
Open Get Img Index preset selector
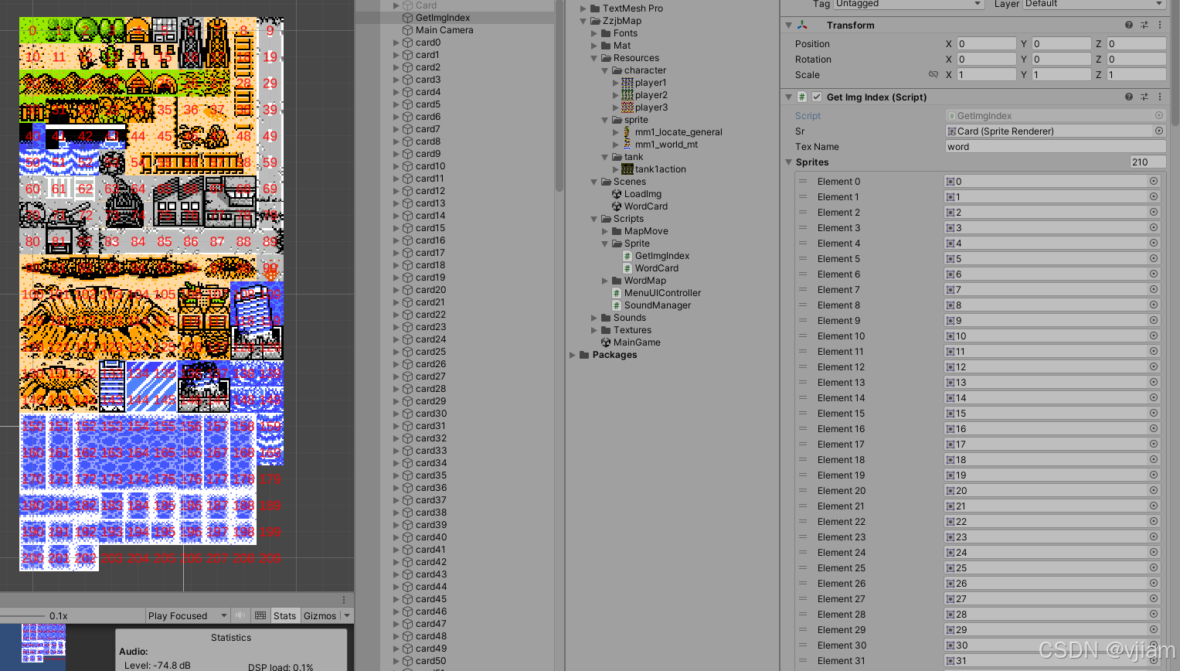click(x=1144, y=97)
